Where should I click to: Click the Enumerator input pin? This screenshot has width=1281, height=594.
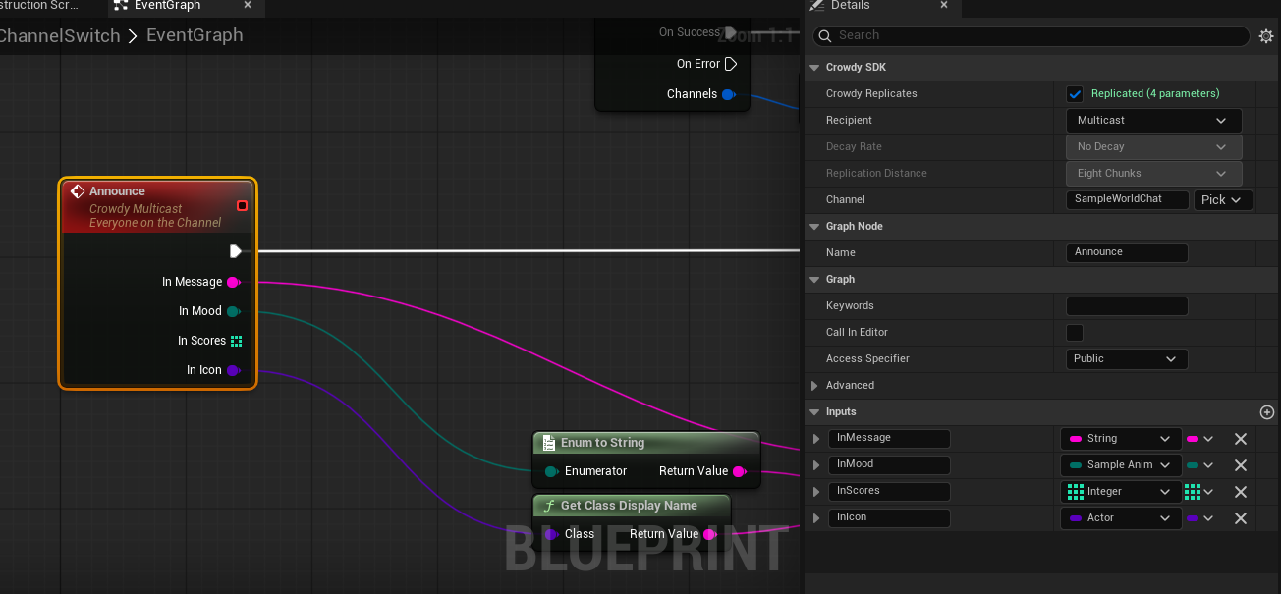(x=552, y=471)
